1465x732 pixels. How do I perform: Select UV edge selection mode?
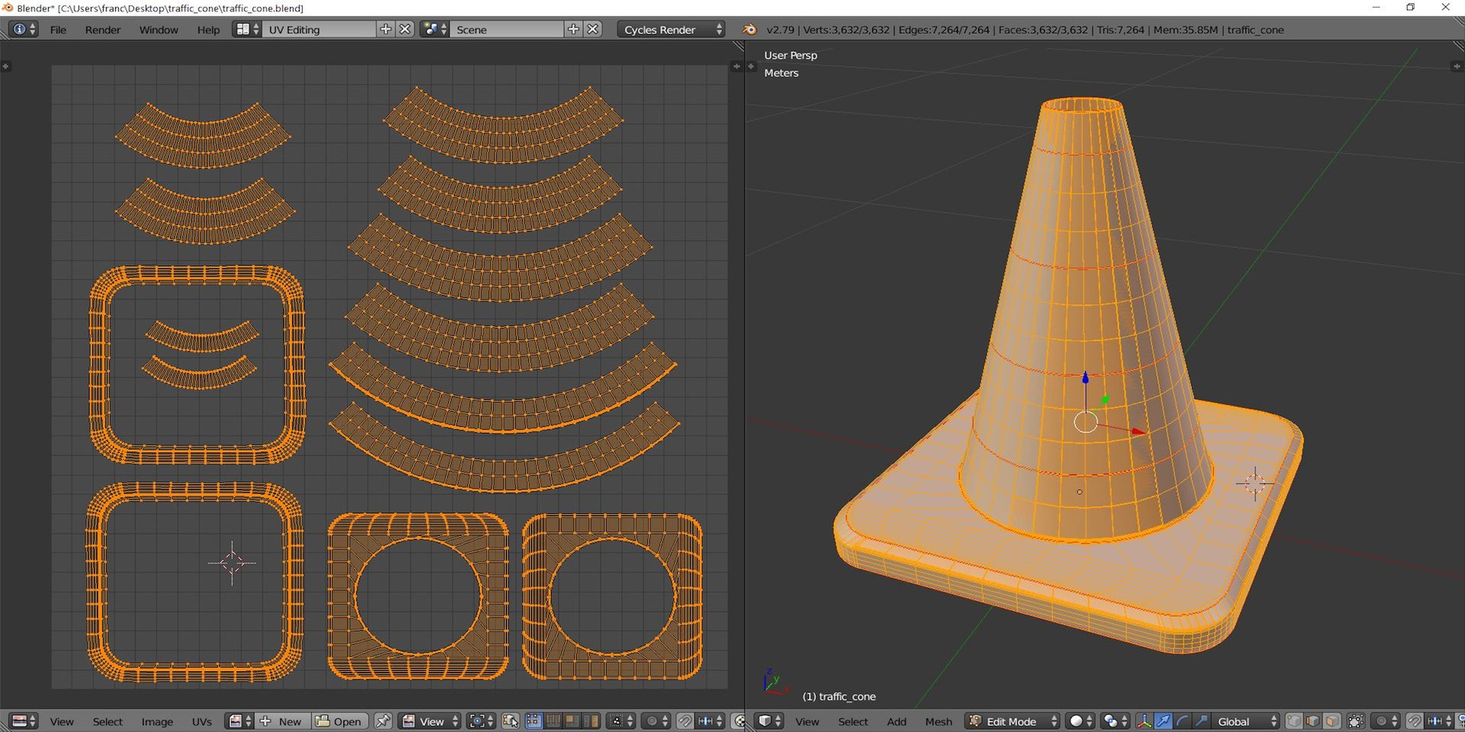(x=552, y=721)
